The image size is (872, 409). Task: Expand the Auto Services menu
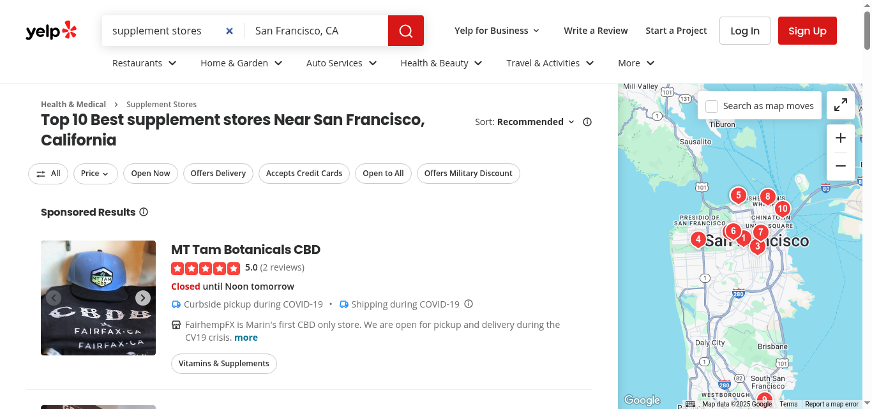[x=342, y=63]
